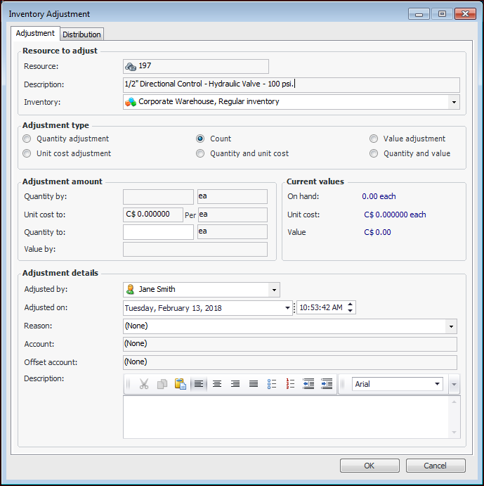Click the OK button
484x486 pixels.
(x=369, y=466)
